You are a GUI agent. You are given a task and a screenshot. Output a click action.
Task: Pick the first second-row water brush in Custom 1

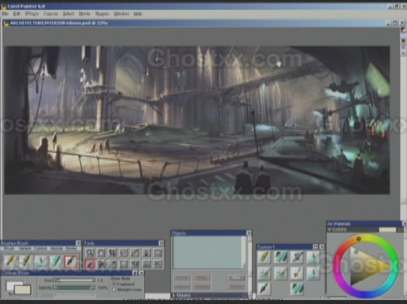[x=264, y=274]
